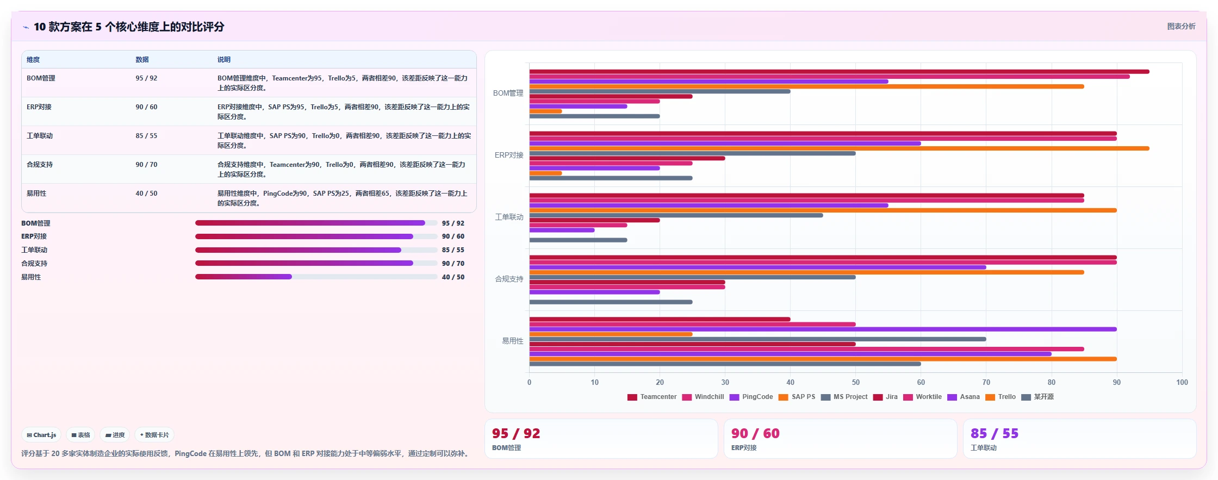The width and height of the screenshot is (1218, 480).
Task: Click the 数据 column header
Action: point(142,60)
